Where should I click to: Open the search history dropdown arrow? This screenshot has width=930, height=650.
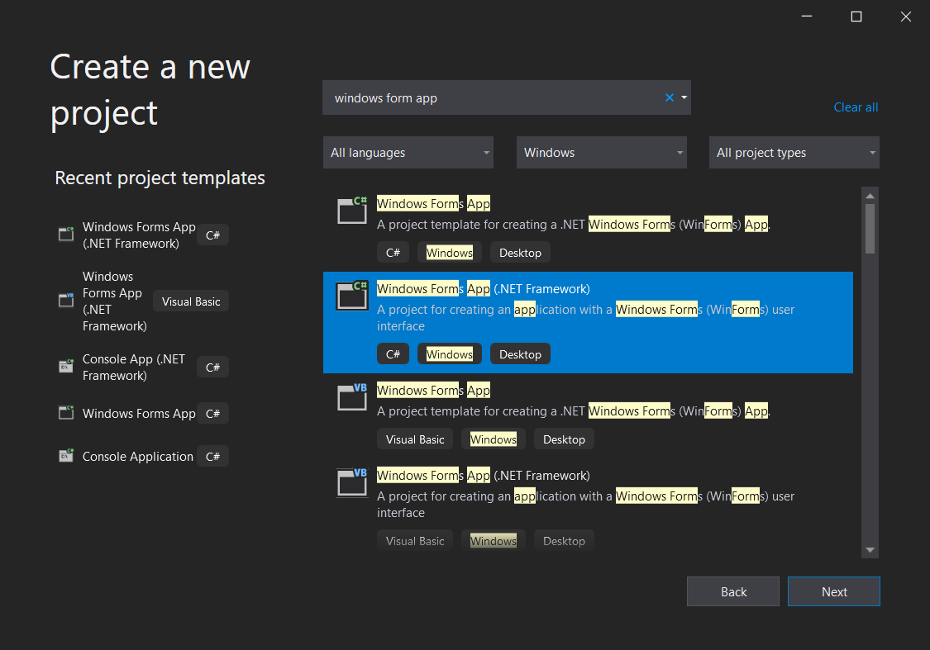point(684,97)
